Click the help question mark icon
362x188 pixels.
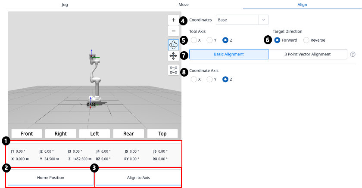click(x=353, y=54)
